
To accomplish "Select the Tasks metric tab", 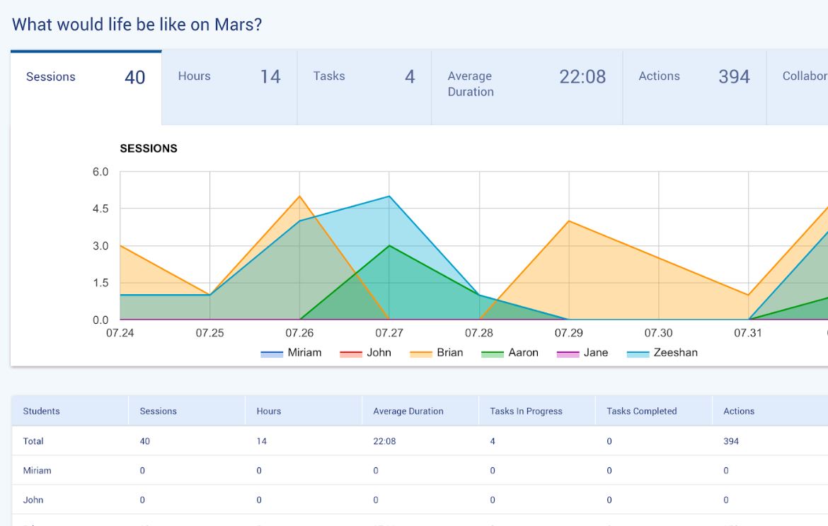I will coord(364,76).
